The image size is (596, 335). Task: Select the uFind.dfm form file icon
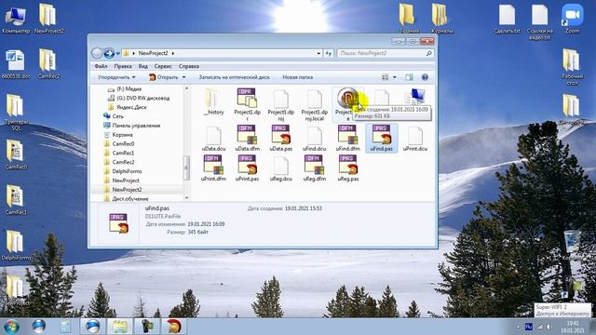point(347,135)
